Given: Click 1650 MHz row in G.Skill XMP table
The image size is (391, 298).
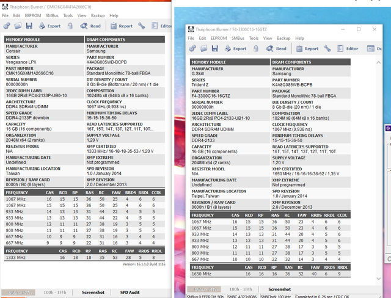Looking at the screenshot, I should (x=270, y=274).
